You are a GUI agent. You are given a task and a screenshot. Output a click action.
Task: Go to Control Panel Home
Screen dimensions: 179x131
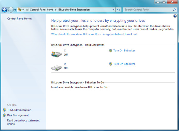[x=19, y=19]
